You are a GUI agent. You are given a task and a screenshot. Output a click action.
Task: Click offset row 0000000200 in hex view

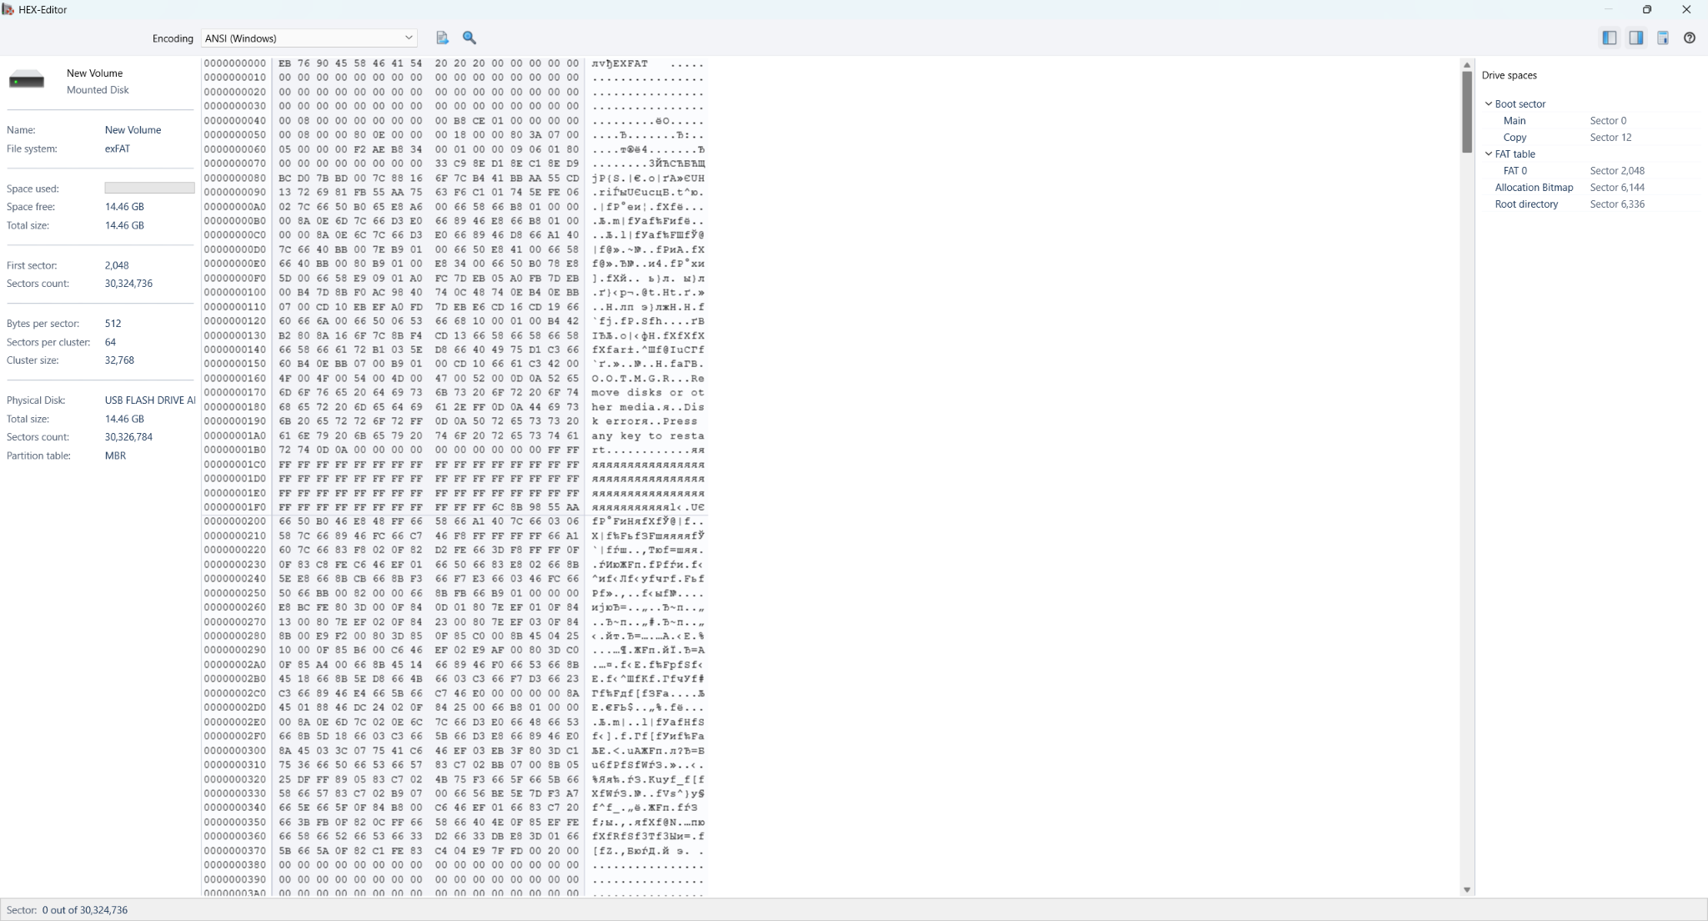[x=235, y=521]
